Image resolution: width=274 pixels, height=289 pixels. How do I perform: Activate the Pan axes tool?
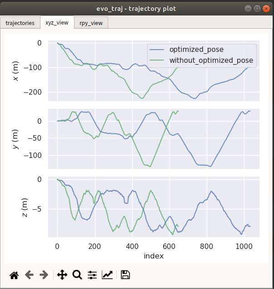62,274
